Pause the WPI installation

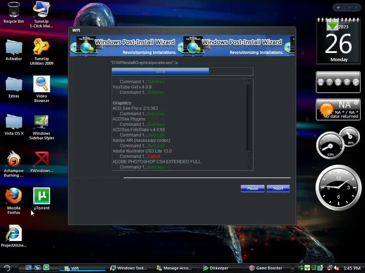click(x=253, y=188)
